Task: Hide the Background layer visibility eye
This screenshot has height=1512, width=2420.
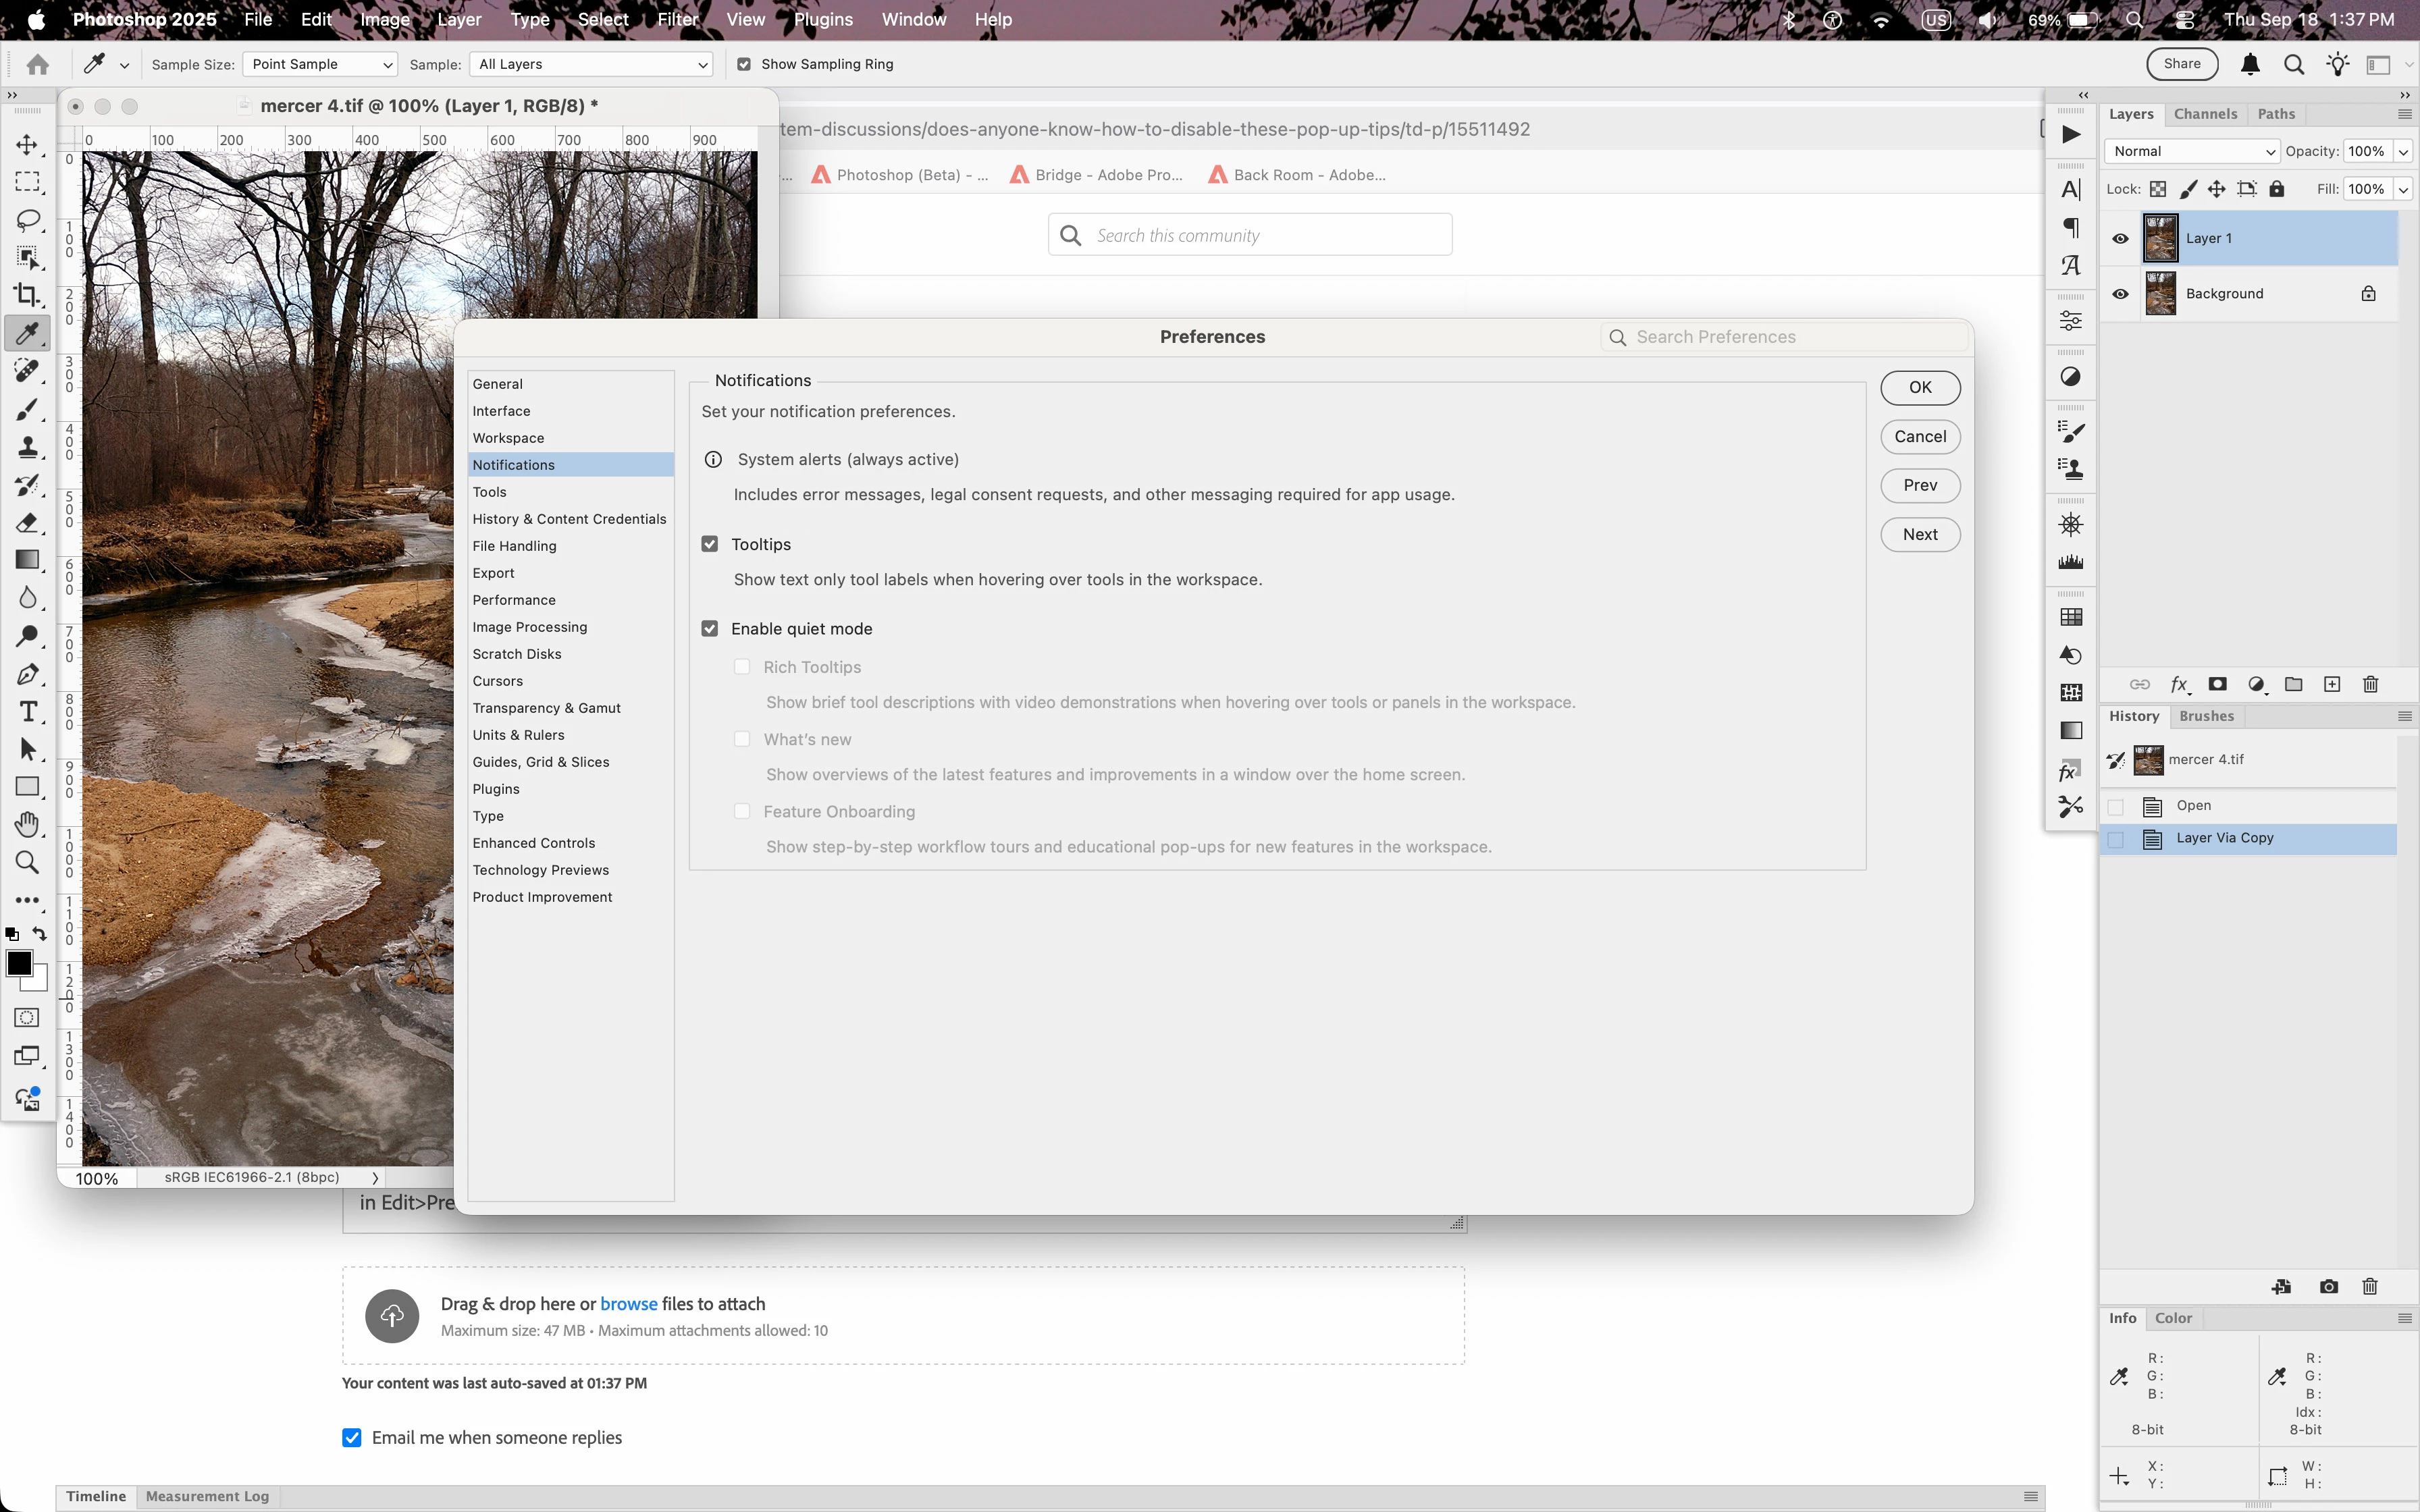Action: (x=2120, y=294)
